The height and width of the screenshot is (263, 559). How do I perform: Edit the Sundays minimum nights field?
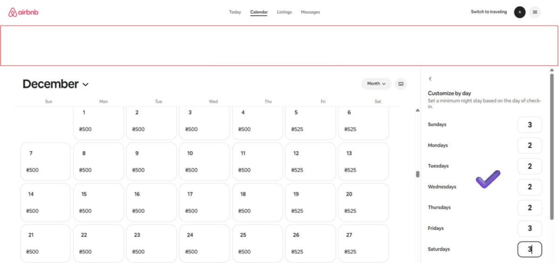click(x=530, y=125)
